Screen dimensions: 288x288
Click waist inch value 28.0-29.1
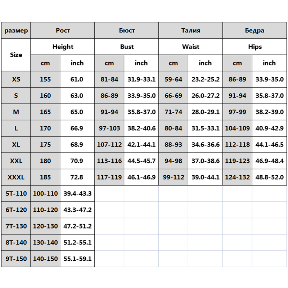coord(205,112)
